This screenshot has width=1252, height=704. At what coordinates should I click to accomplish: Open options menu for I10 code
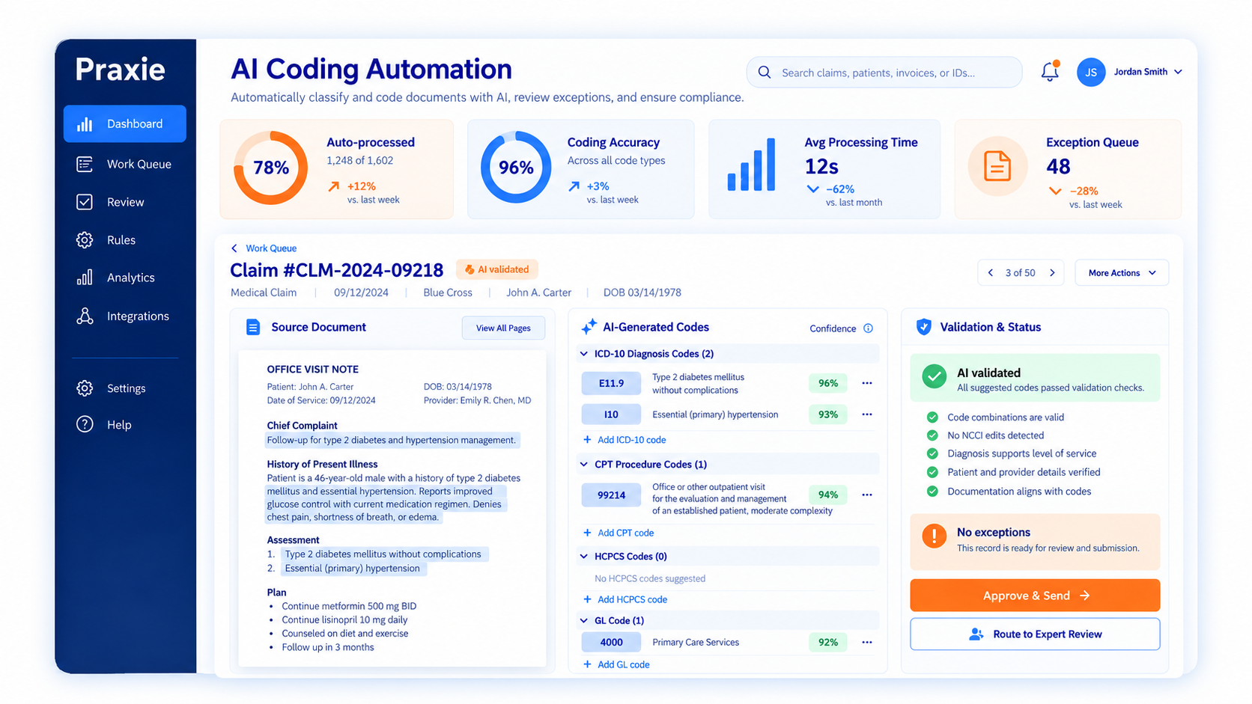click(x=867, y=414)
